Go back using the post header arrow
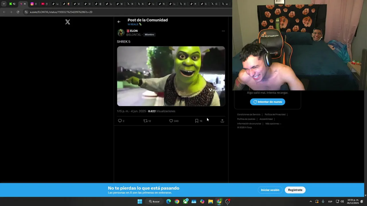 point(119,22)
